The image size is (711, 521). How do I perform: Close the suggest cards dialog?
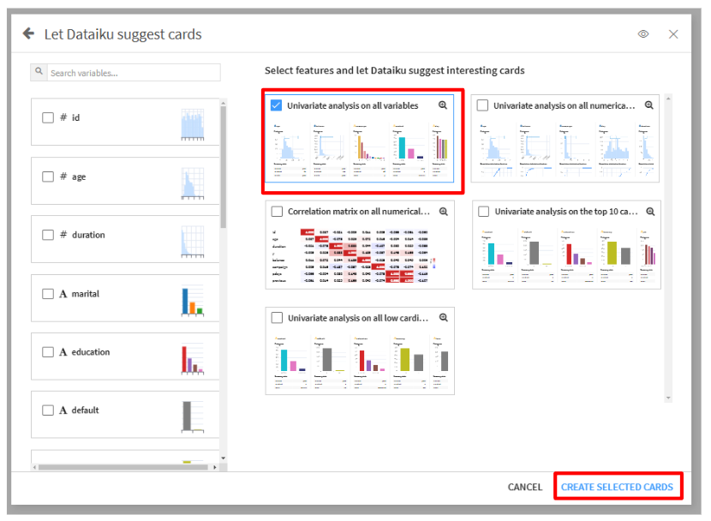673,34
